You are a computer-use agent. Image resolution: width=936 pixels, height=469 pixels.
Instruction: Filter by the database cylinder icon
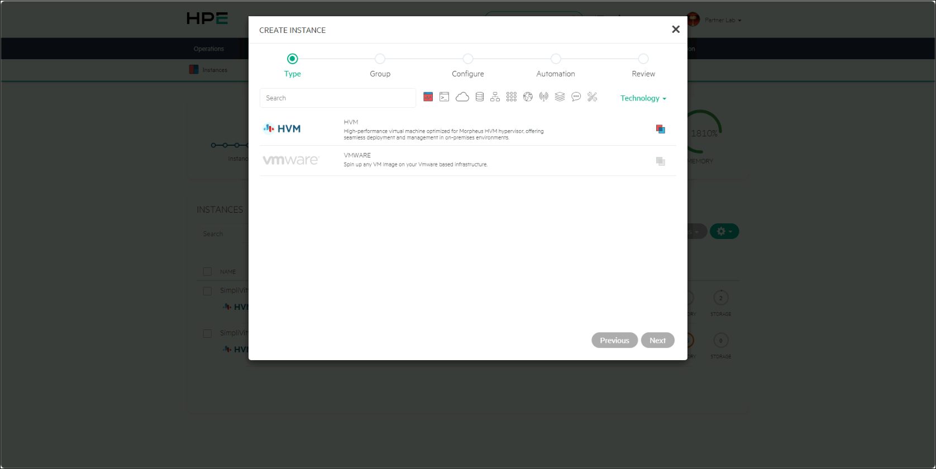click(x=479, y=97)
